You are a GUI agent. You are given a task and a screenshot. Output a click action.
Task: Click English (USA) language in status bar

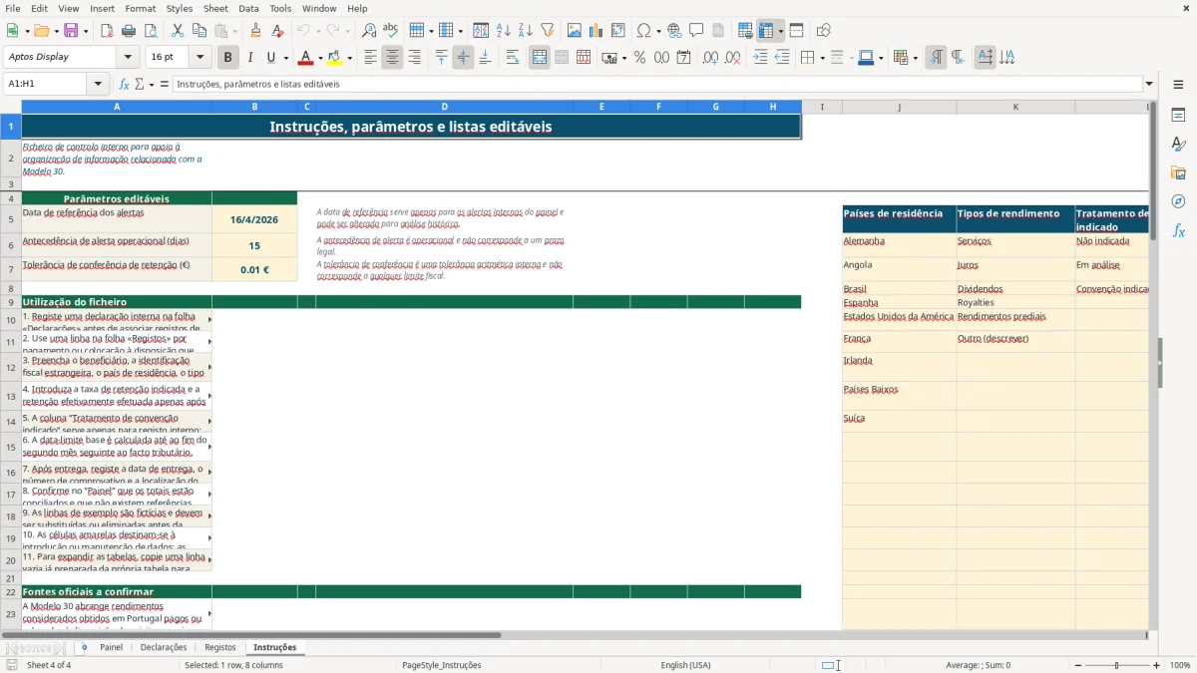pos(685,665)
